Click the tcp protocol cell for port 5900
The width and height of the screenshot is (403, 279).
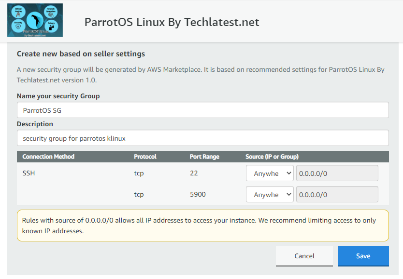(x=139, y=195)
